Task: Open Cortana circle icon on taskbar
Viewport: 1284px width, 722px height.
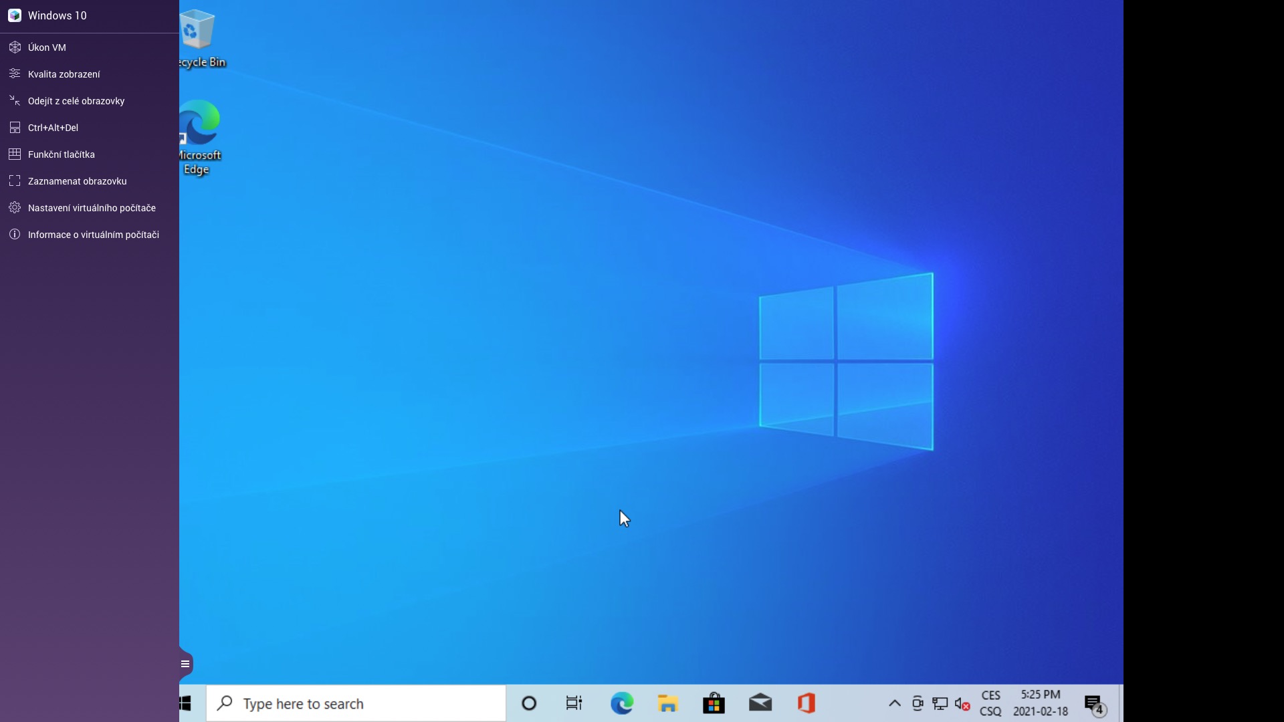Action: coord(529,703)
